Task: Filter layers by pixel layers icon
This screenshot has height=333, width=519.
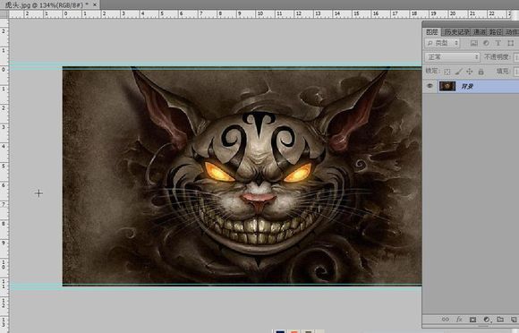Action: pyautogui.click(x=474, y=43)
